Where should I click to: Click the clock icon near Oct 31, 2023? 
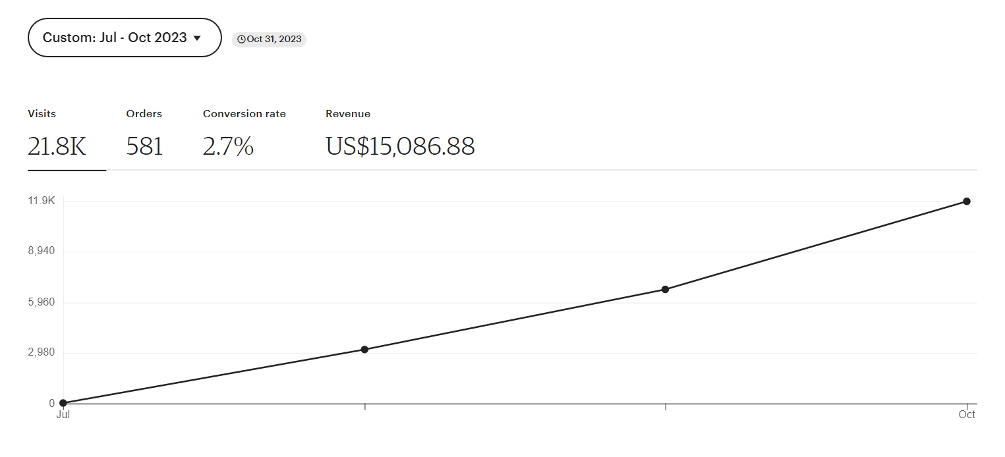241,40
